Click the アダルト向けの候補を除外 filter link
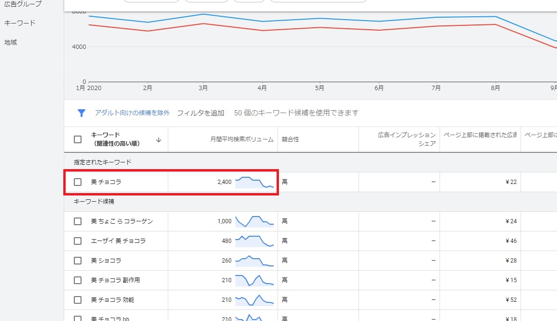 132,113
